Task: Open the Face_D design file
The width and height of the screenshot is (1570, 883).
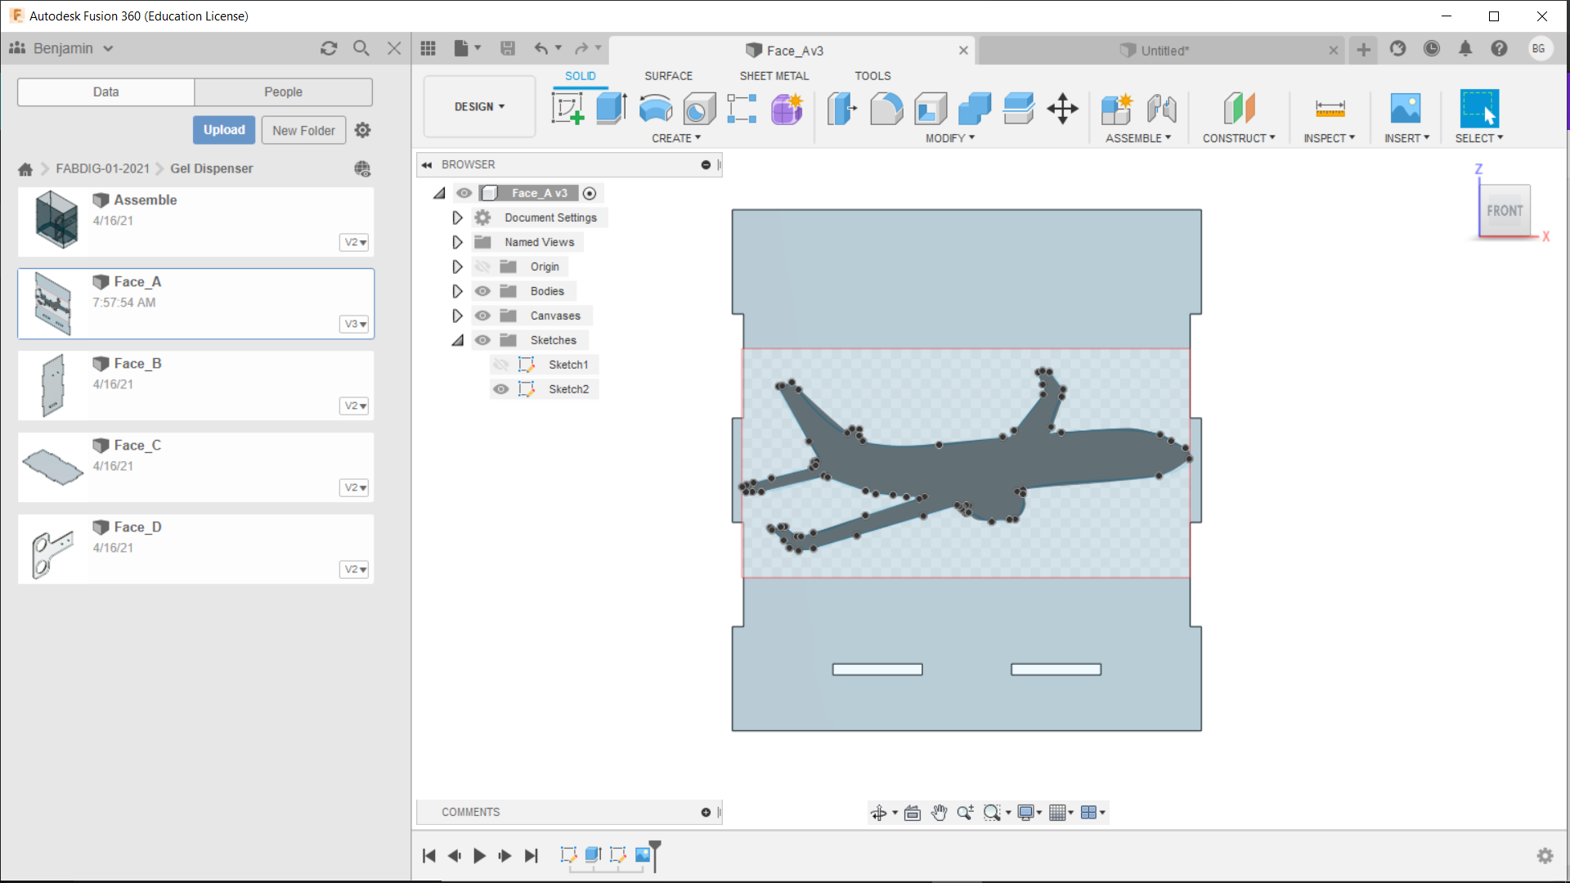Action: (195, 549)
